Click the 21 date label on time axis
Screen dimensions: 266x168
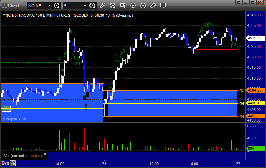(104, 164)
